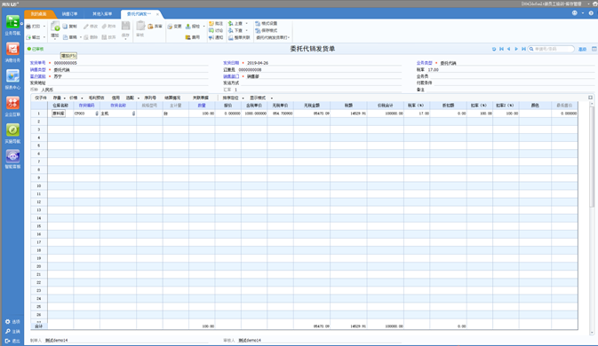Open 企业互联 in the left sidebar
The image size is (598, 346).
[x=12, y=106]
